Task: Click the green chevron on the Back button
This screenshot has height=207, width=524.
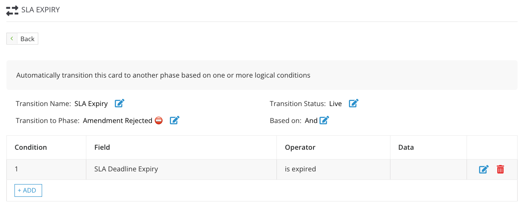Action: pyautogui.click(x=12, y=39)
